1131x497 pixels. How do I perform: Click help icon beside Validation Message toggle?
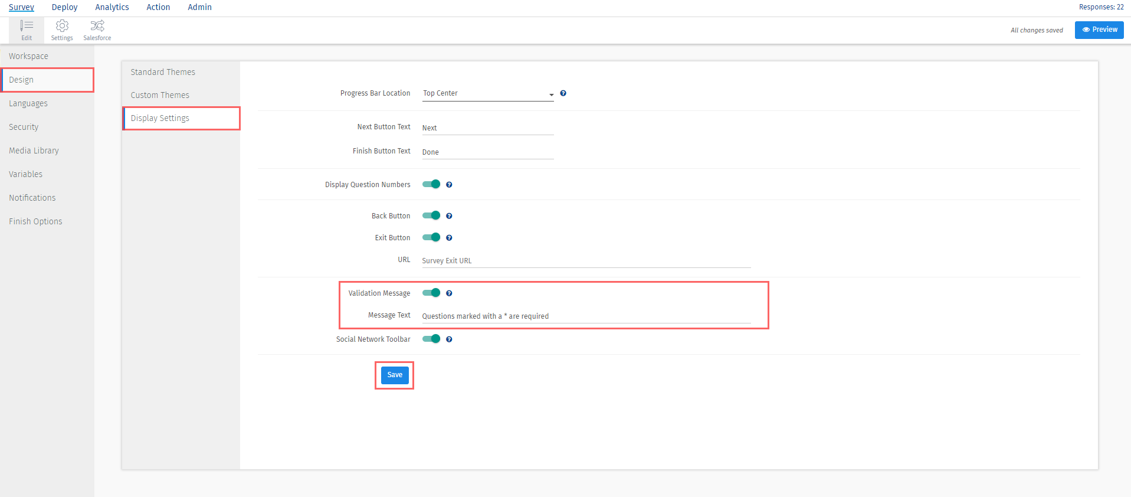pyautogui.click(x=449, y=293)
